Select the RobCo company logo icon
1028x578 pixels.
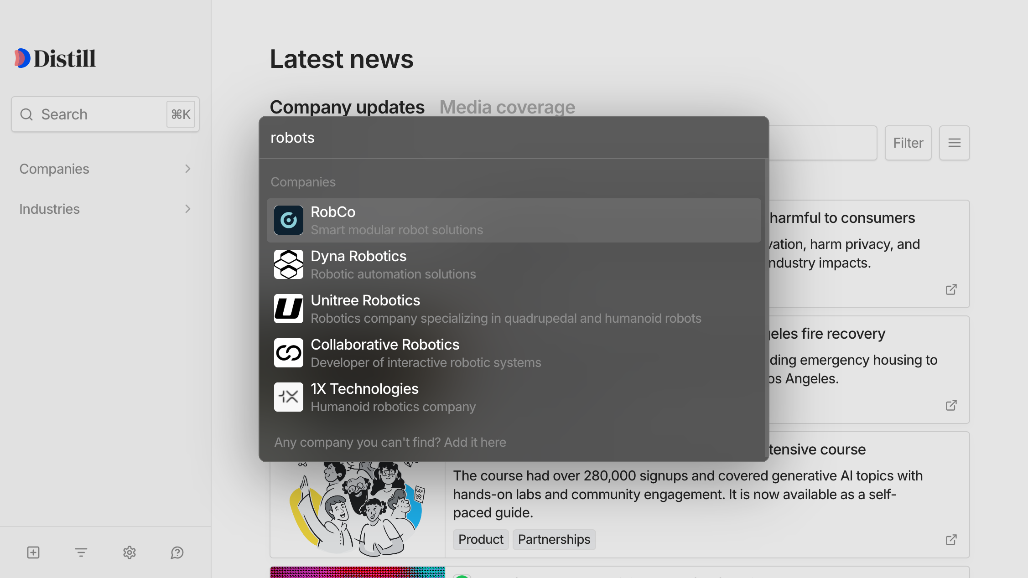coord(288,220)
